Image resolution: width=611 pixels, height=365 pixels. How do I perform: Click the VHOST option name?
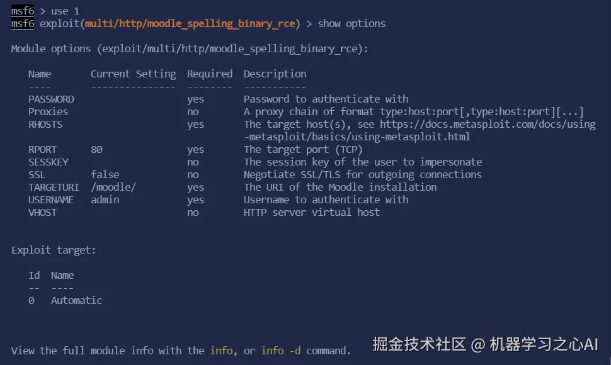point(42,212)
